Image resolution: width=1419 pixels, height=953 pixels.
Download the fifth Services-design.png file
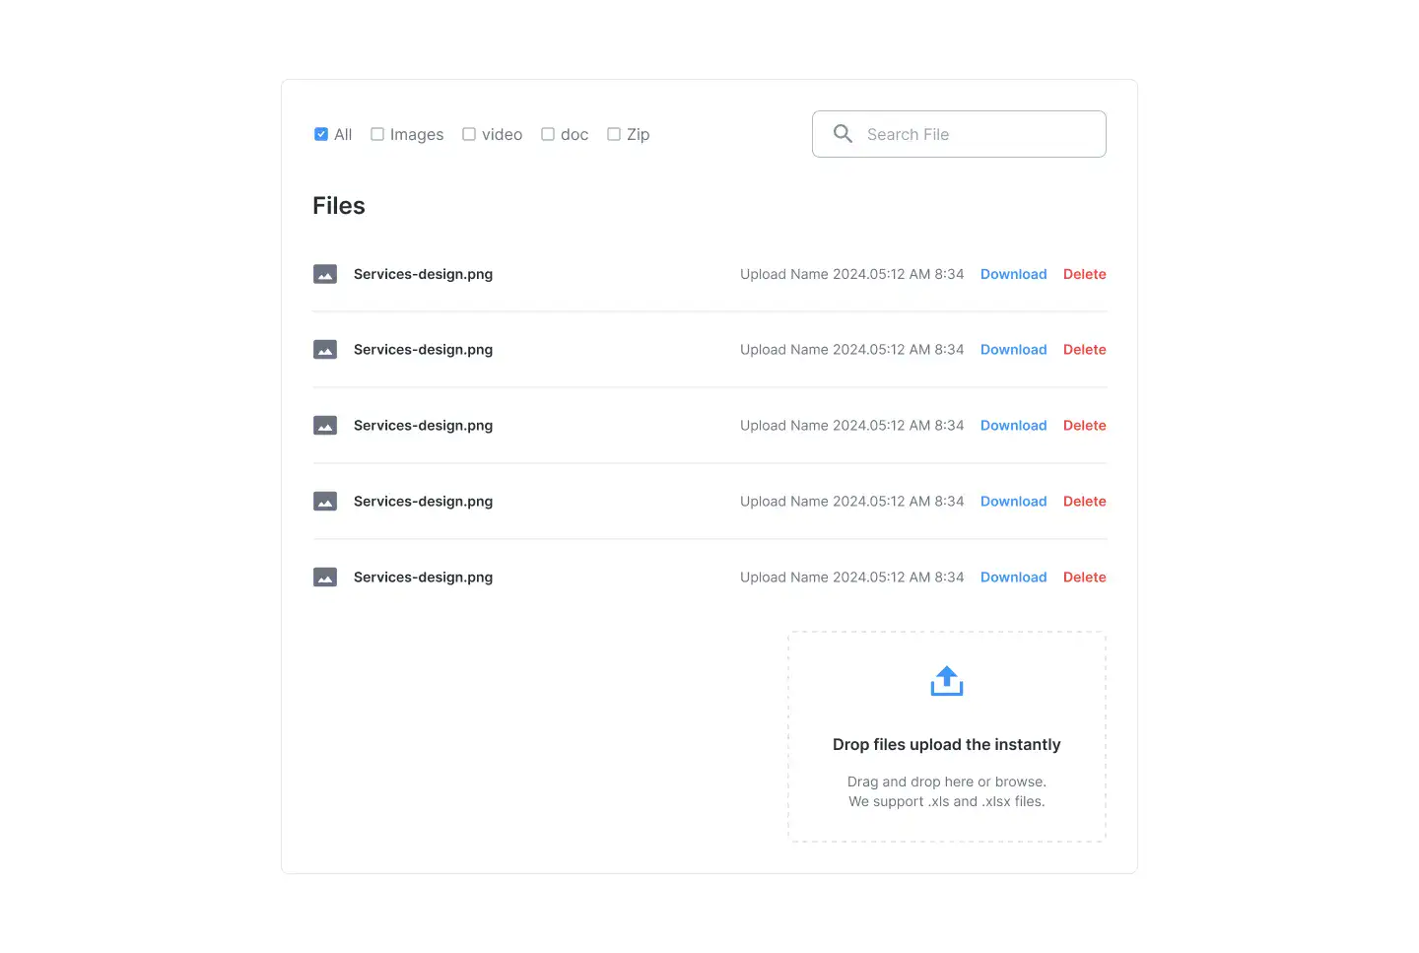point(1013,578)
